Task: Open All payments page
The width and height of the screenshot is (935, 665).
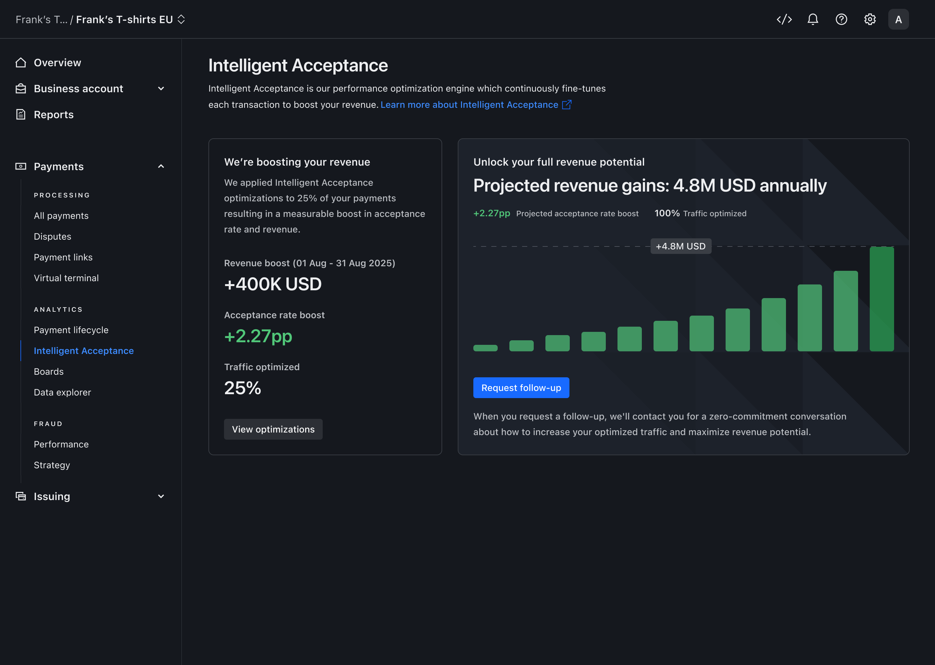Action: pos(61,216)
